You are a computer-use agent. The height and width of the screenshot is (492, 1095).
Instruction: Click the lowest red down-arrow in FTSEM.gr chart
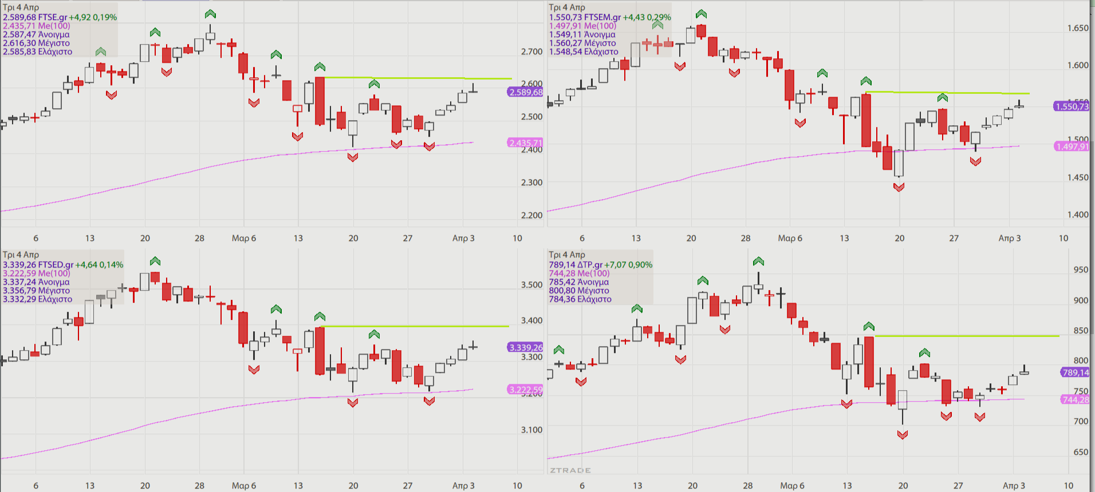pyautogui.click(x=899, y=187)
